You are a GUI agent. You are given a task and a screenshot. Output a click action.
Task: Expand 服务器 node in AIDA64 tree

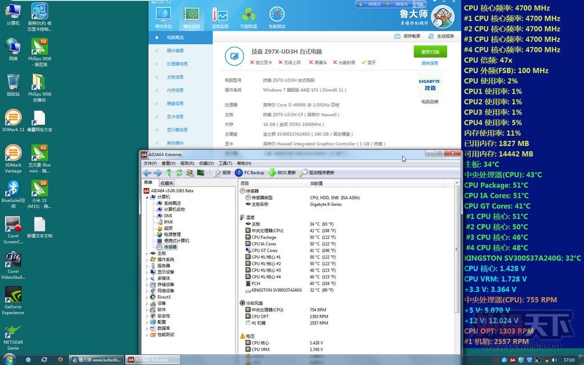[147, 266]
